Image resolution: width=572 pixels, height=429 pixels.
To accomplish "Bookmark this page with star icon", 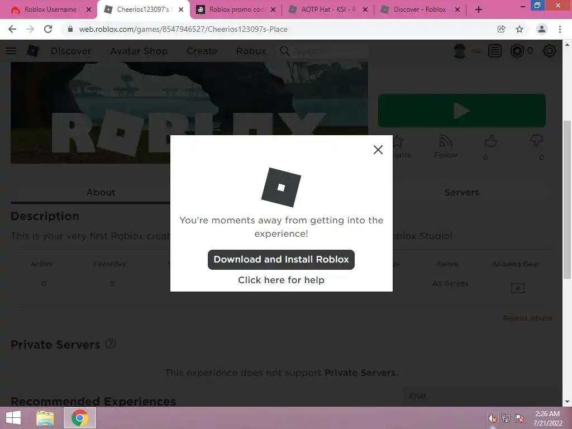I will [519, 29].
